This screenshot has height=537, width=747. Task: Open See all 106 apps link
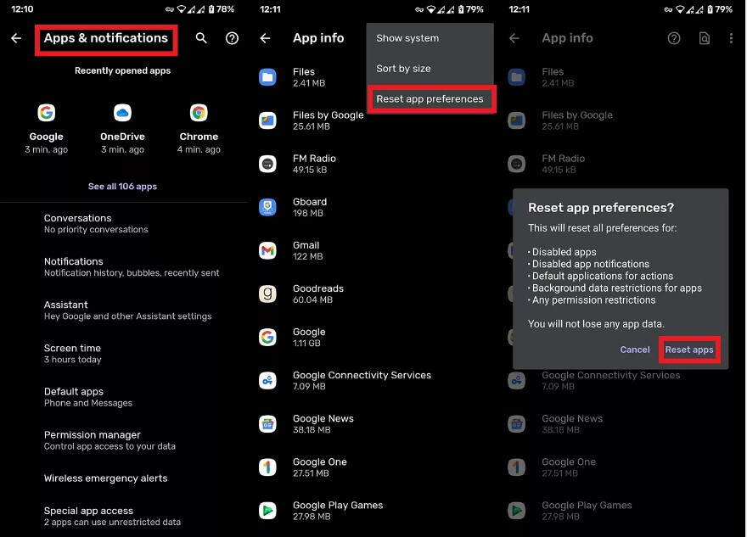(122, 186)
